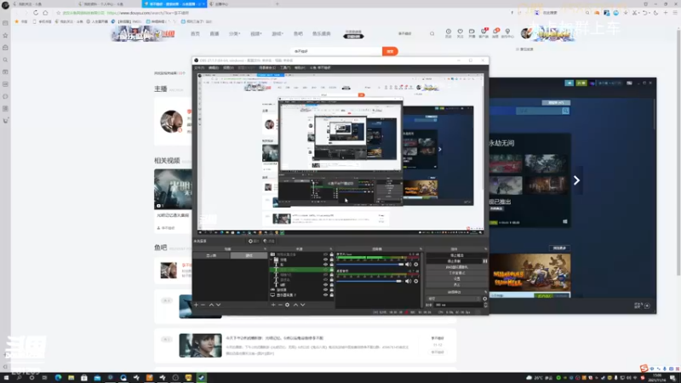681x383 pixels.
Task: Mute the second audio mixer channel
Action: click(x=408, y=282)
